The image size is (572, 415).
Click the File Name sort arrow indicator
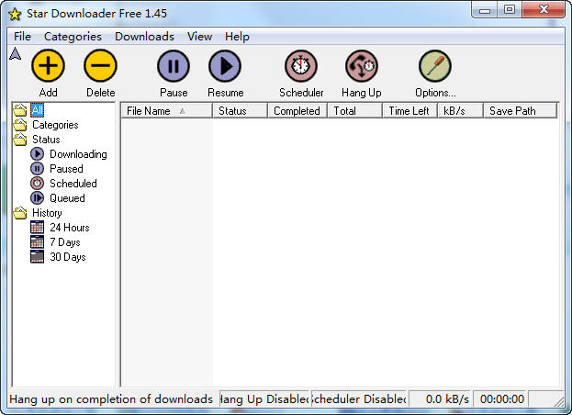coord(183,111)
